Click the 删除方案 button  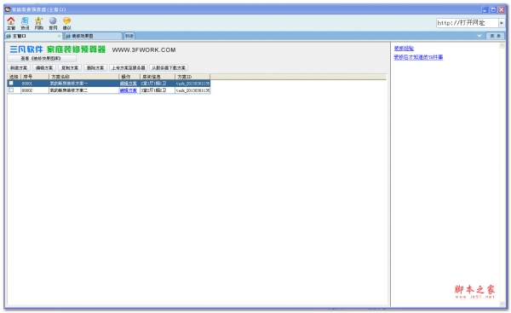pos(95,68)
